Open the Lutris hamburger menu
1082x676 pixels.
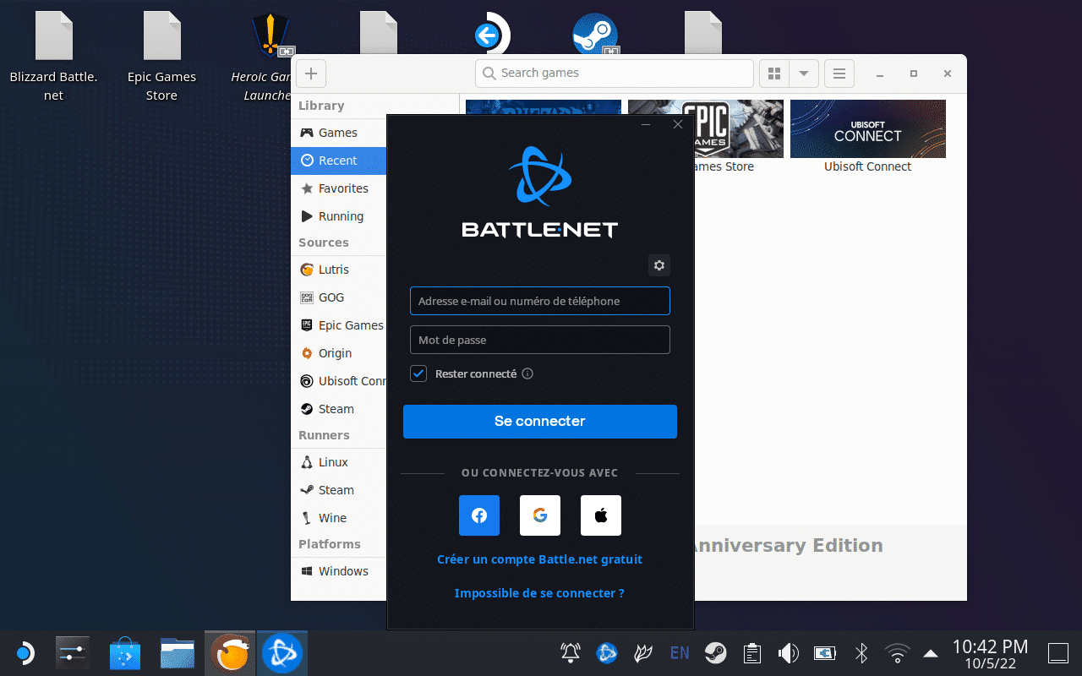[x=839, y=74]
